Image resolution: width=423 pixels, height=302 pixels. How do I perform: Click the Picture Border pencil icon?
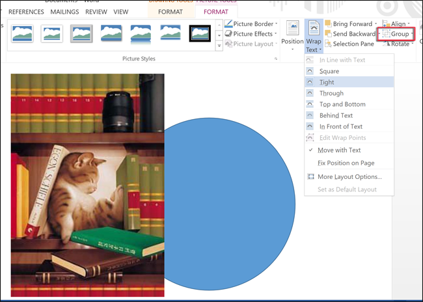coord(228,23)
